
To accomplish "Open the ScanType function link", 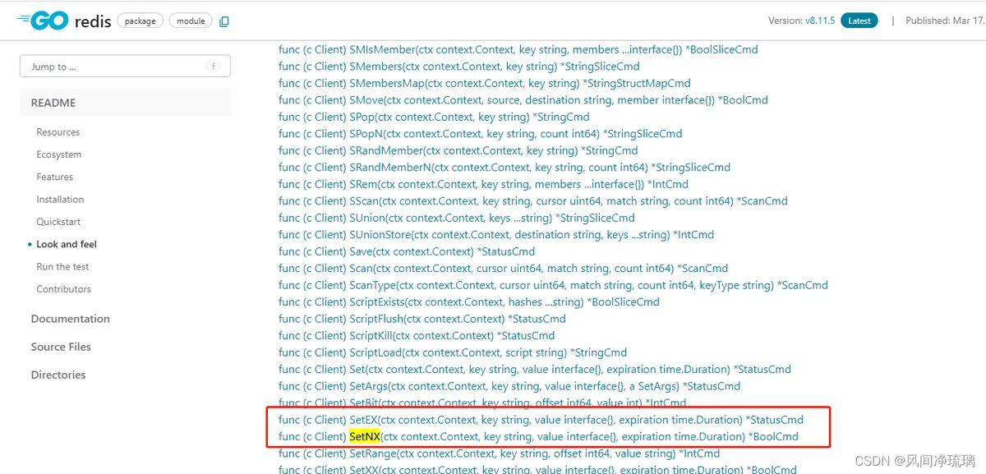I will (553, 285).
